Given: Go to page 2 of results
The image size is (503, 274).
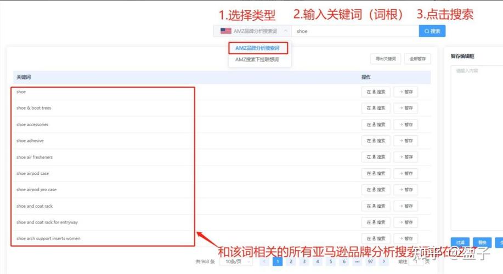Looking at the screenshot, I should (291, 261).
